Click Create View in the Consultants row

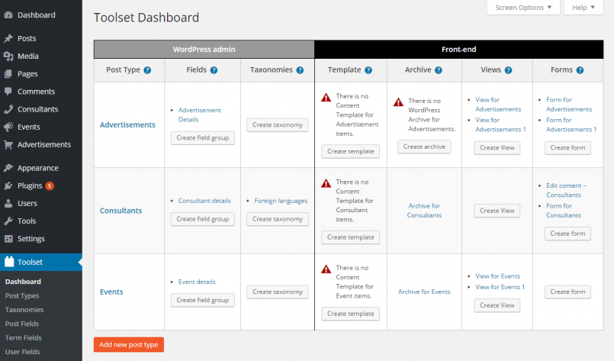pyautogui.click(x=497, y=211)
